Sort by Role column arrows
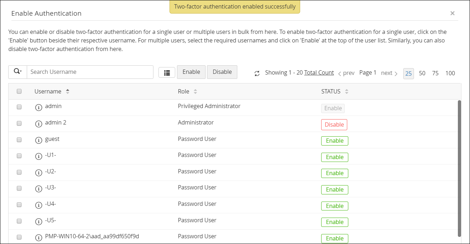470x244 pixels. pyautogui.click(x=195, y=92)
